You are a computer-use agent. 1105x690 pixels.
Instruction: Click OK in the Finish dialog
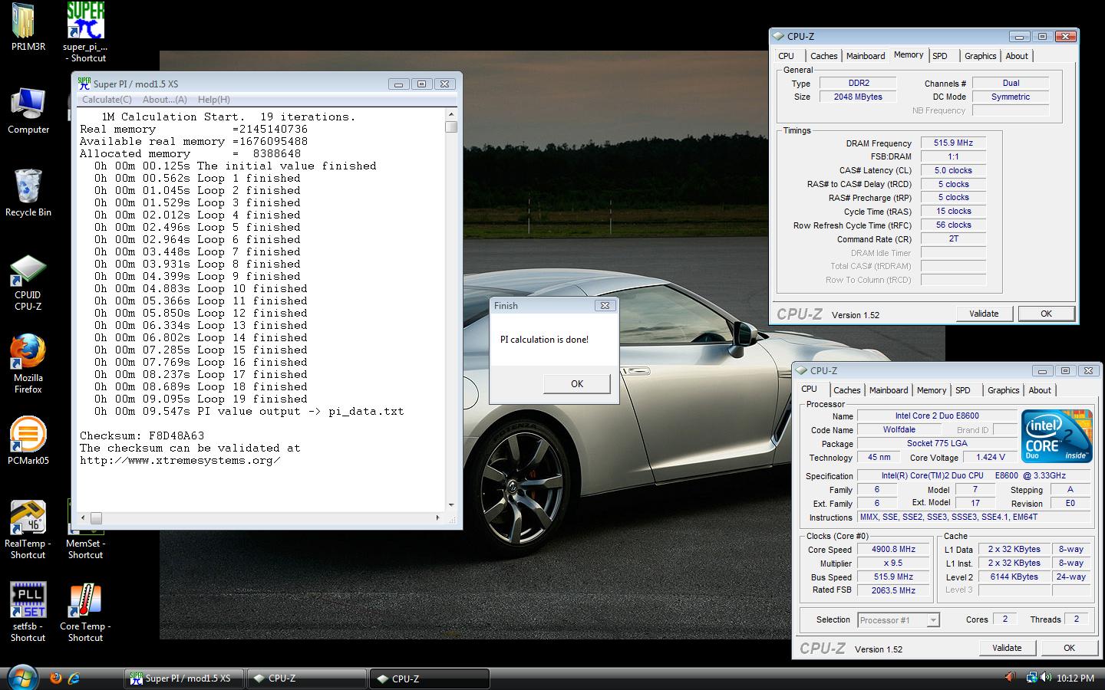(x=577, y=384)
